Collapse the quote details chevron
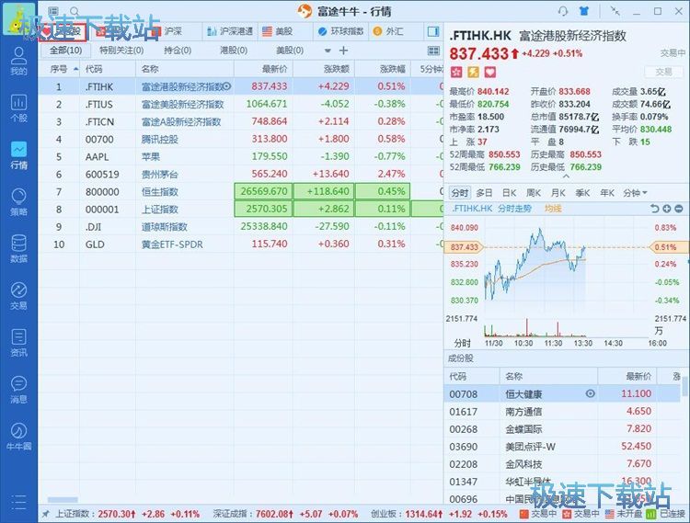Screen dimensions: 690x523 click(x=567, y=176)
